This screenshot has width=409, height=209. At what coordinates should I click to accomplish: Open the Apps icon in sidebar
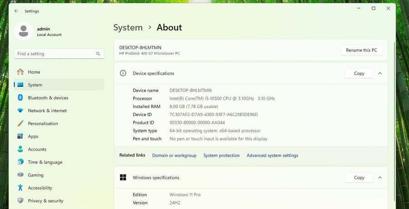click(20, 136)
